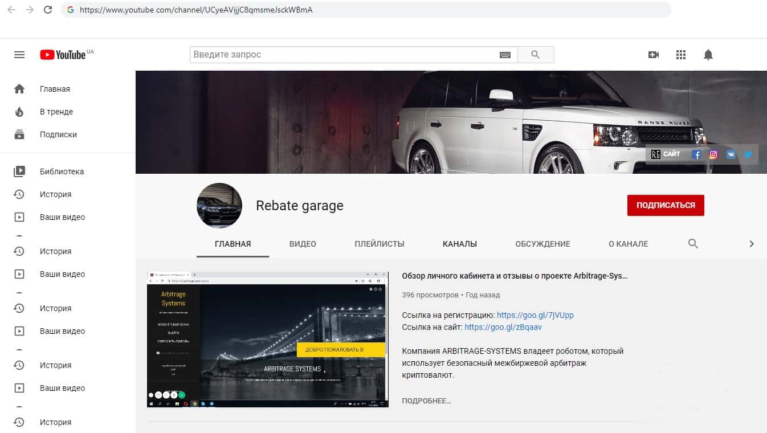The image size is (767, 433).
Task: Open the goo.gl/7jVUpp registration link
Action: [535, 315]
